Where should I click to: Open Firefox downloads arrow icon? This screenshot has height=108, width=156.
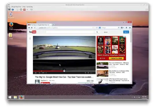click(x=126, y=28)
